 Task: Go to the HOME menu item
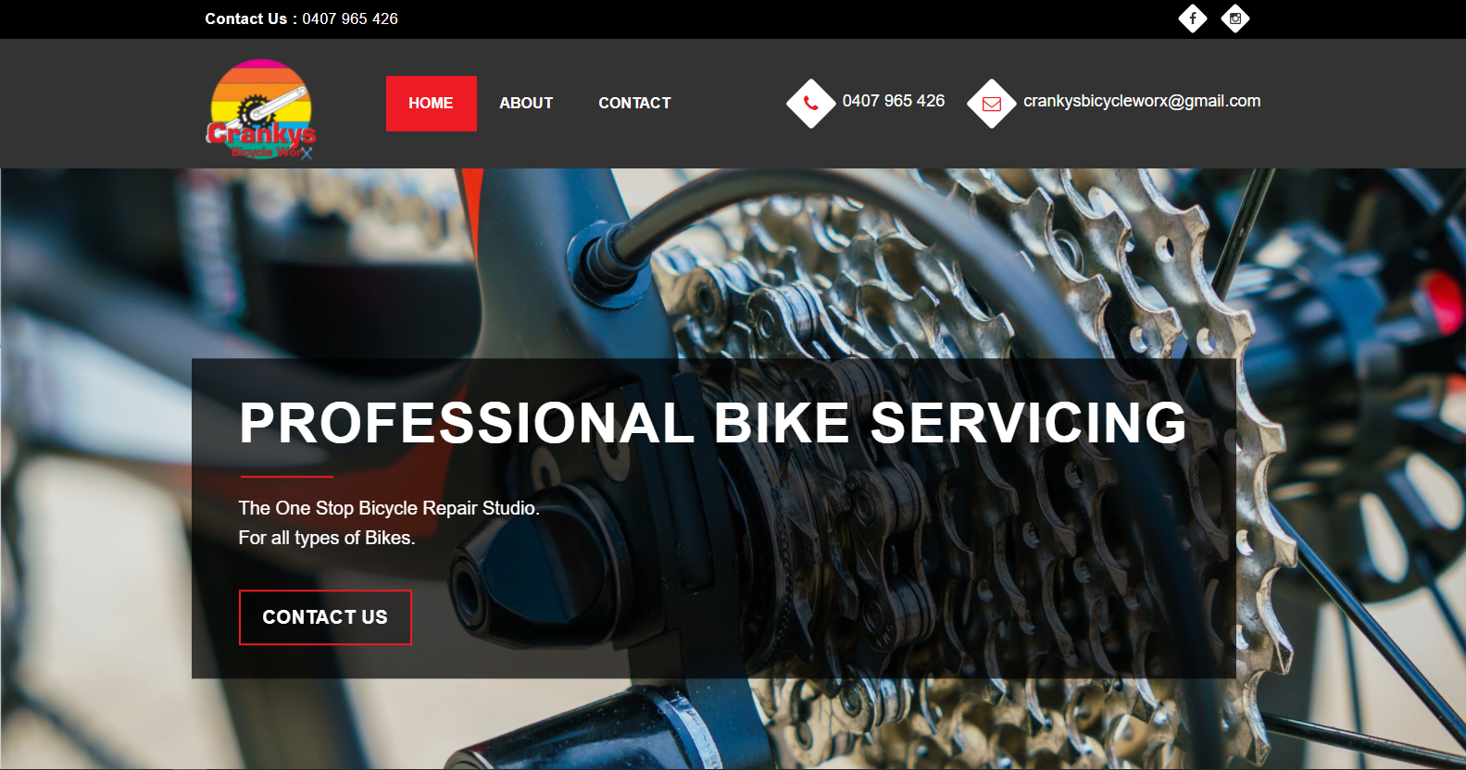pos(432,104)
